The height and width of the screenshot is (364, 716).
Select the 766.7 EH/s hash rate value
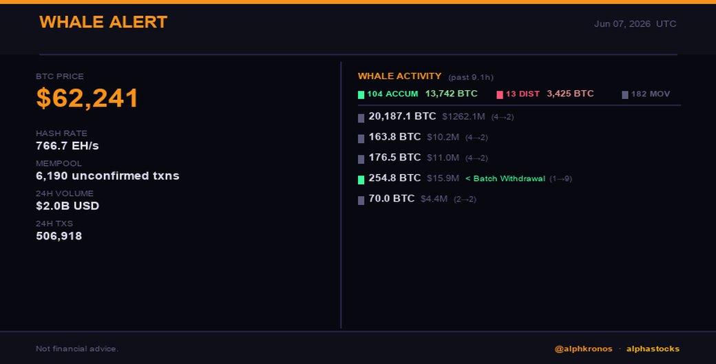coord(67,145)
